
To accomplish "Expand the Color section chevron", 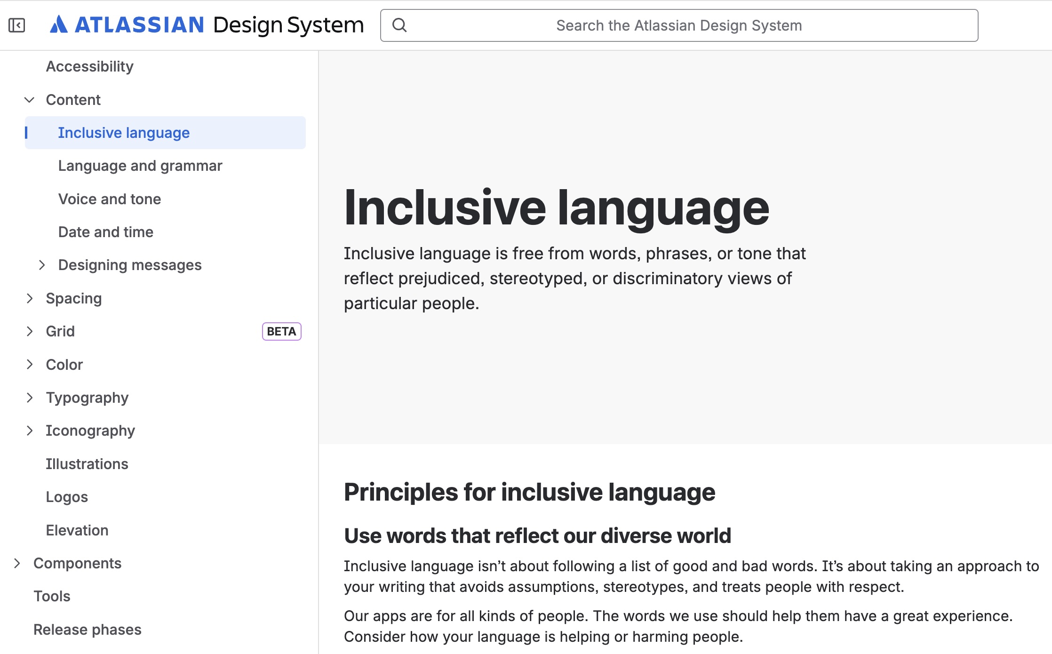I will 30,365.
